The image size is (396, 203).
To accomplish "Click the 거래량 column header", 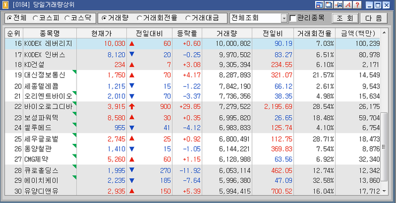I will (x=227, y=33).
